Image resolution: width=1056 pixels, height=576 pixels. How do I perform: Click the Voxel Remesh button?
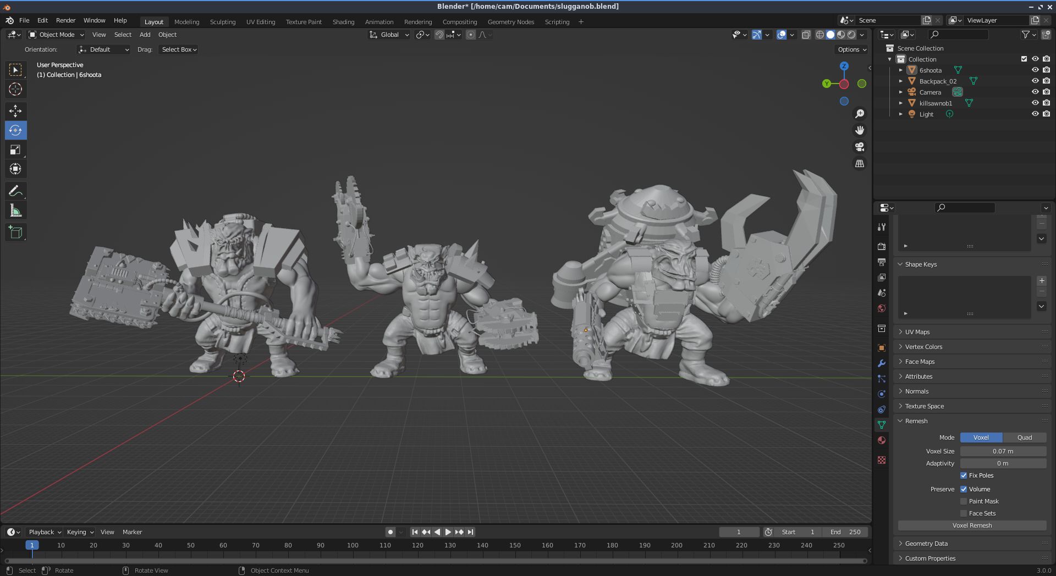(x=972, y=525)
